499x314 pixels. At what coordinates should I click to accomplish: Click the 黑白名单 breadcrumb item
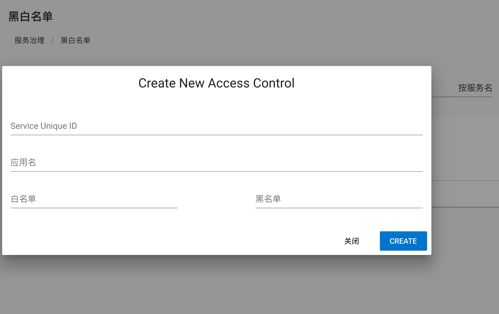(75, 41)
